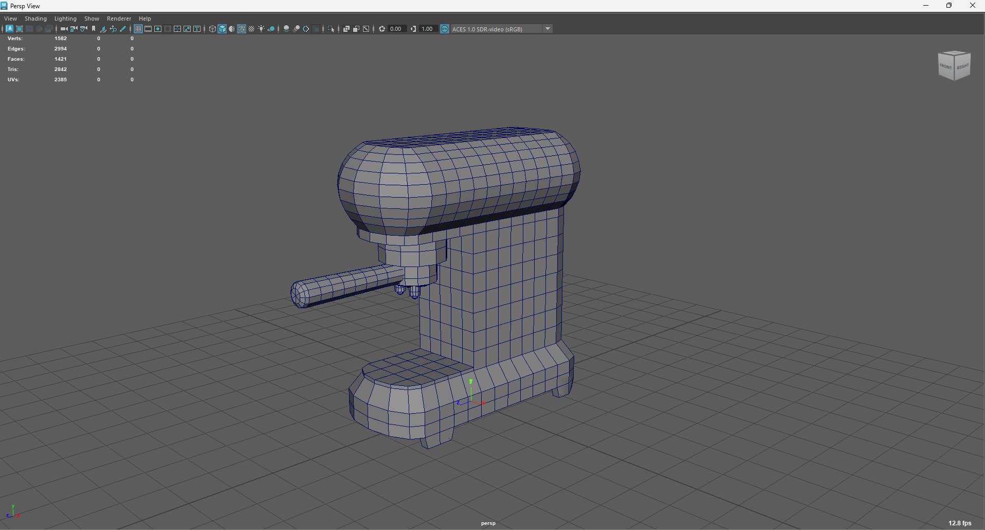Click the Lock Camera icon
985x530 pixels.
click(74, 29)
